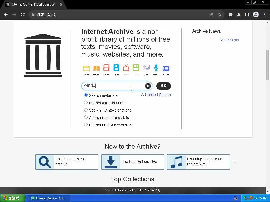Open Chrome three-dot menu

pos(264,15)
